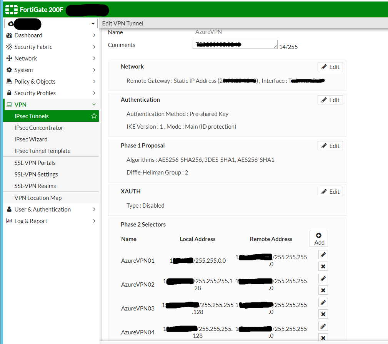Expand the Dashboard menu chevron
This screenshot has width=388, height=344.
94,35
